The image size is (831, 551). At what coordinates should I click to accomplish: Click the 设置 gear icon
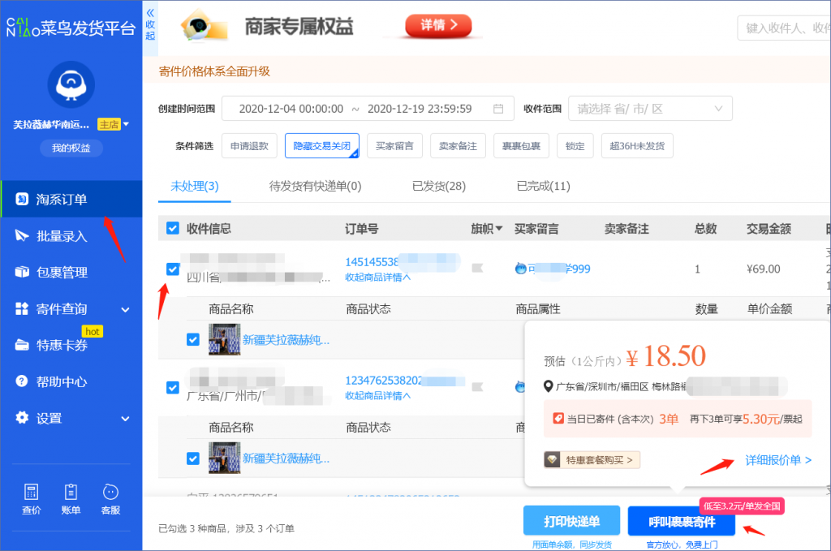[x=22, y=417]
